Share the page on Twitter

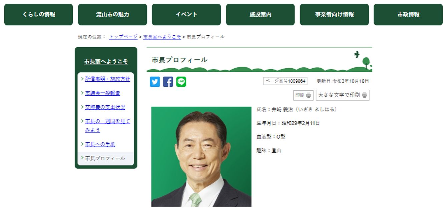tap(155, 82)
